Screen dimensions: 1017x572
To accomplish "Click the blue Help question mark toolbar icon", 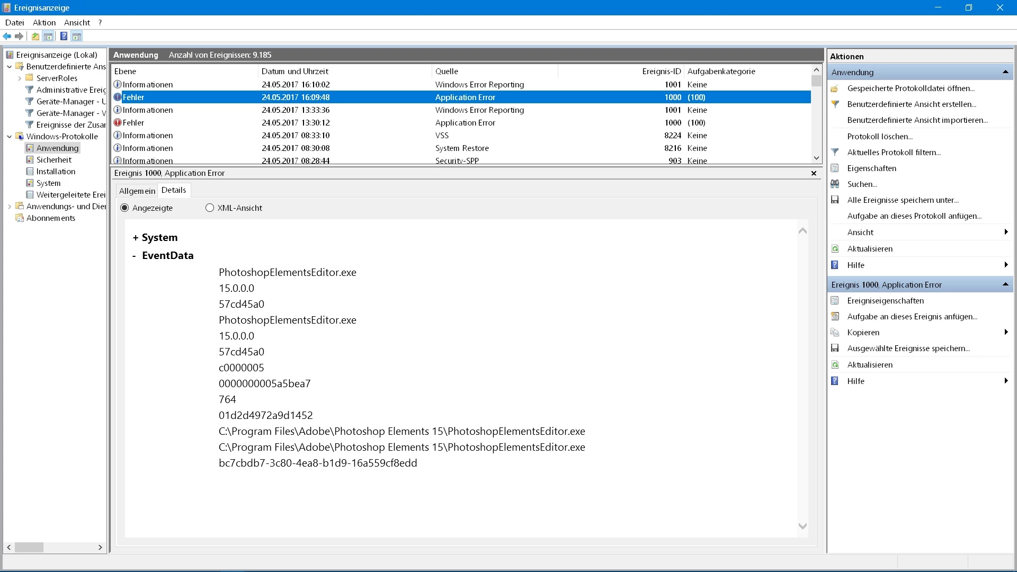I will tap(64, 36).
